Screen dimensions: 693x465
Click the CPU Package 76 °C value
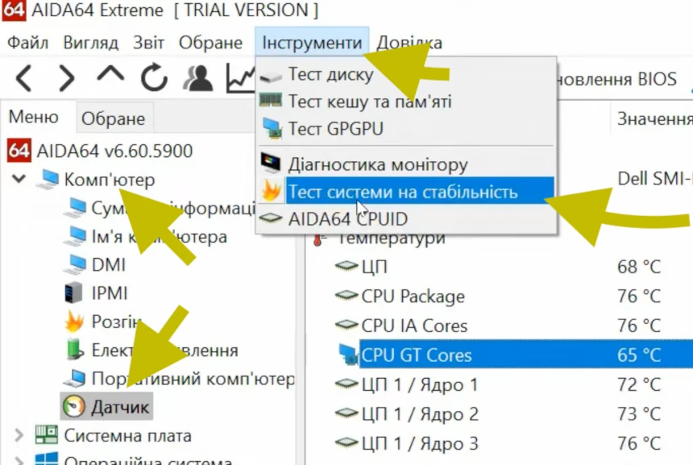(639, 296)
